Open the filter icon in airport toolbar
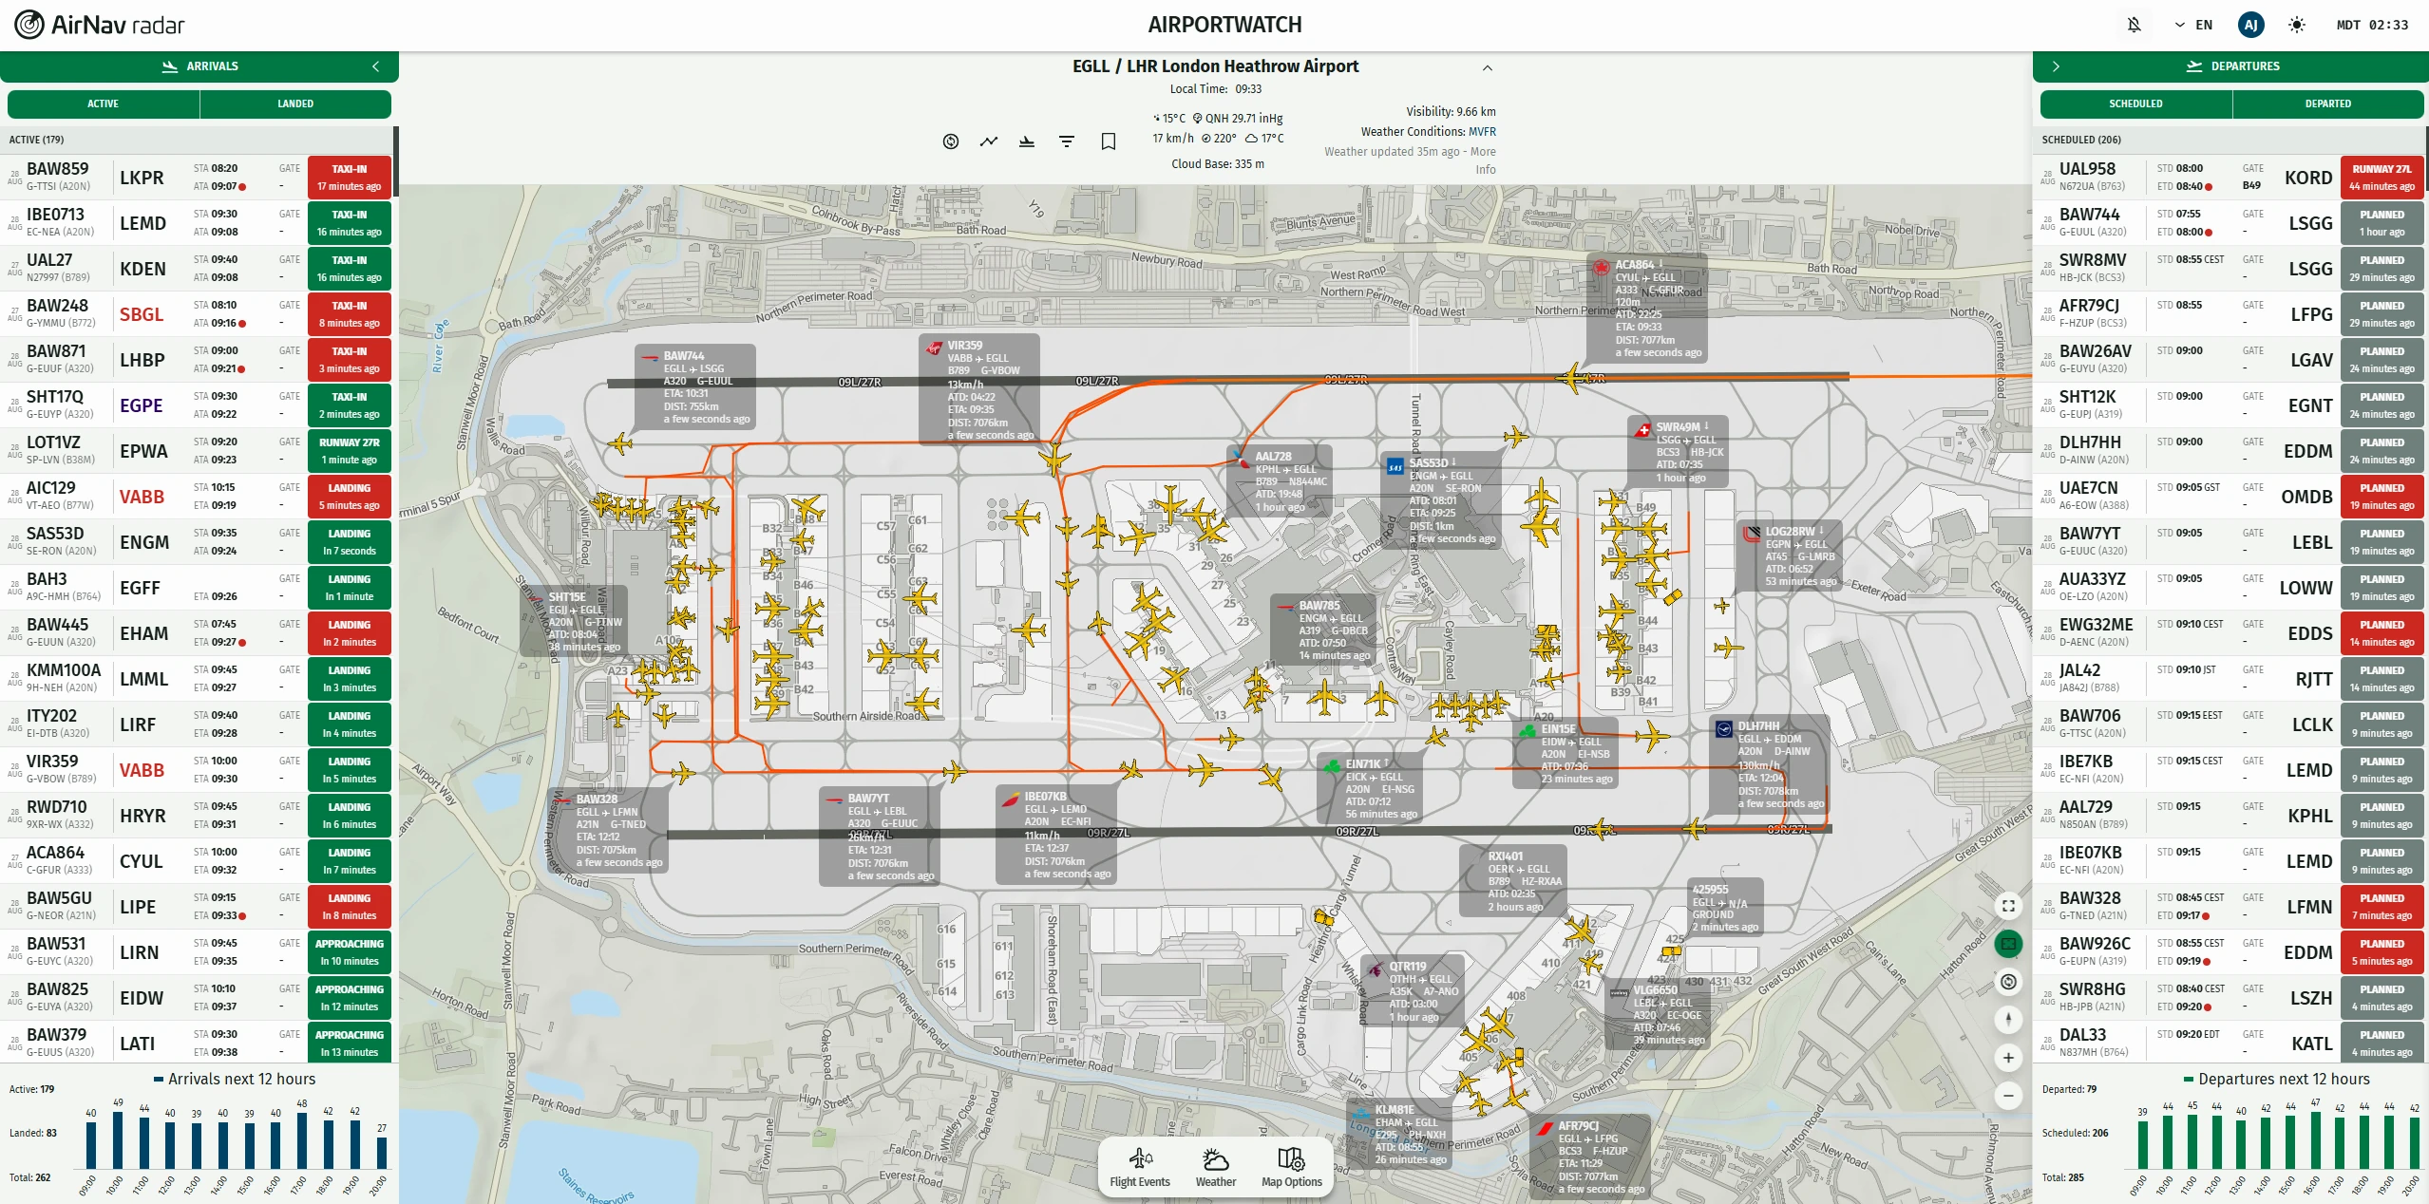The height and width of the screenshot is (1204, 2429). [x=1067, y=141]
